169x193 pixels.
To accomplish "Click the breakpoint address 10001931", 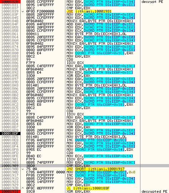I will (x=10, y=192).
